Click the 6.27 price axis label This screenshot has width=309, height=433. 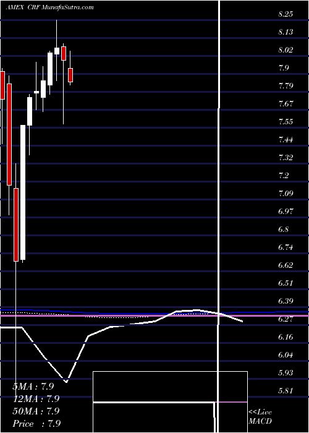[x=286, y=319]
